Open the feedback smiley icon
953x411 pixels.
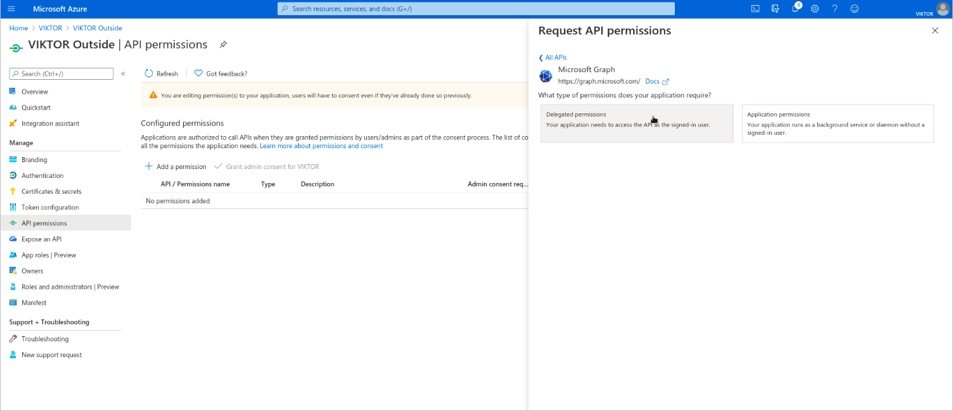coord(854,9)
